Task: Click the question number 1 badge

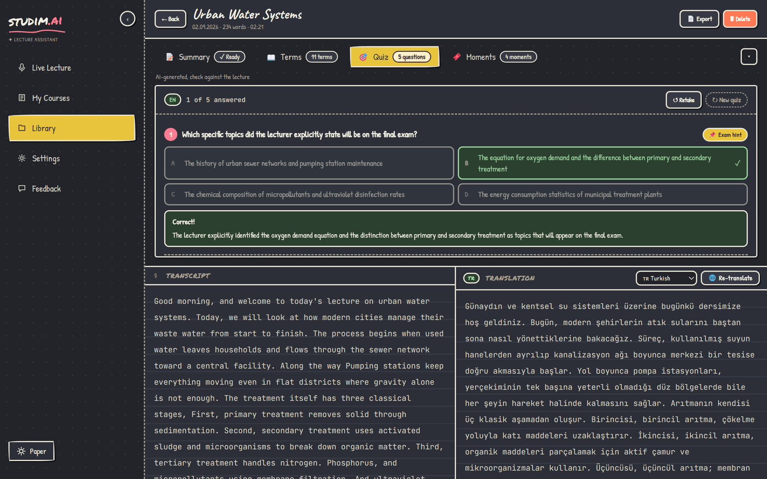Action: [x=171, y=135]
